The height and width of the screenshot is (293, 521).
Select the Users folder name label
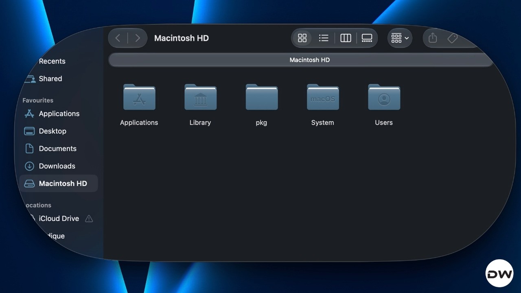384,122
